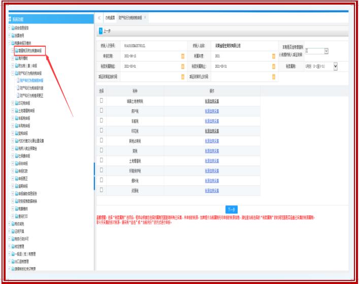Open calendar picker for 税款所属期止 field
359x284 pixels.
[273, 67]
